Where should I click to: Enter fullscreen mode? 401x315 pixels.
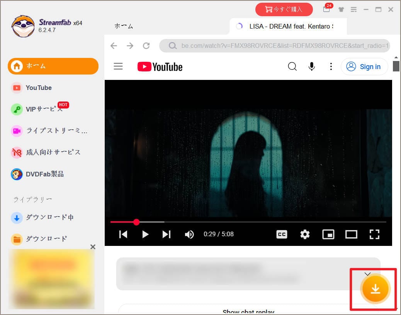[374, 234]
